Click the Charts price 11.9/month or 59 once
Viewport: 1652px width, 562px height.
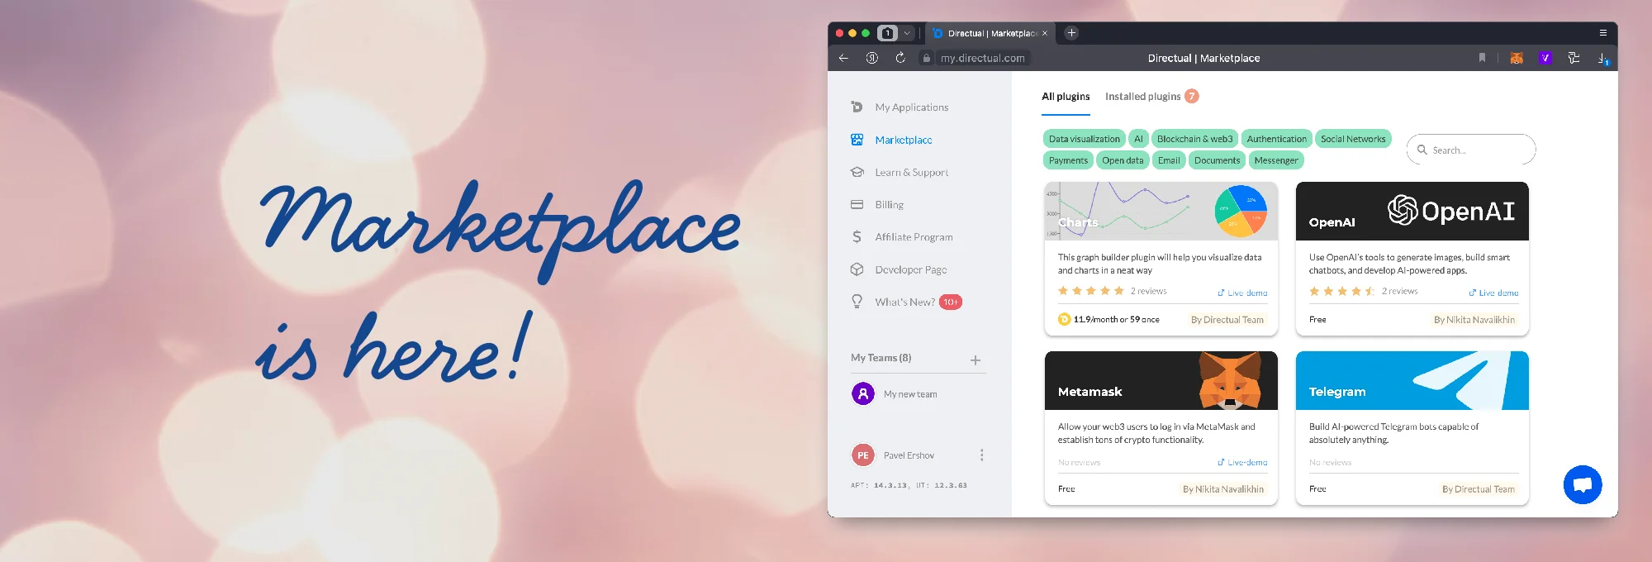[1108, 319]
